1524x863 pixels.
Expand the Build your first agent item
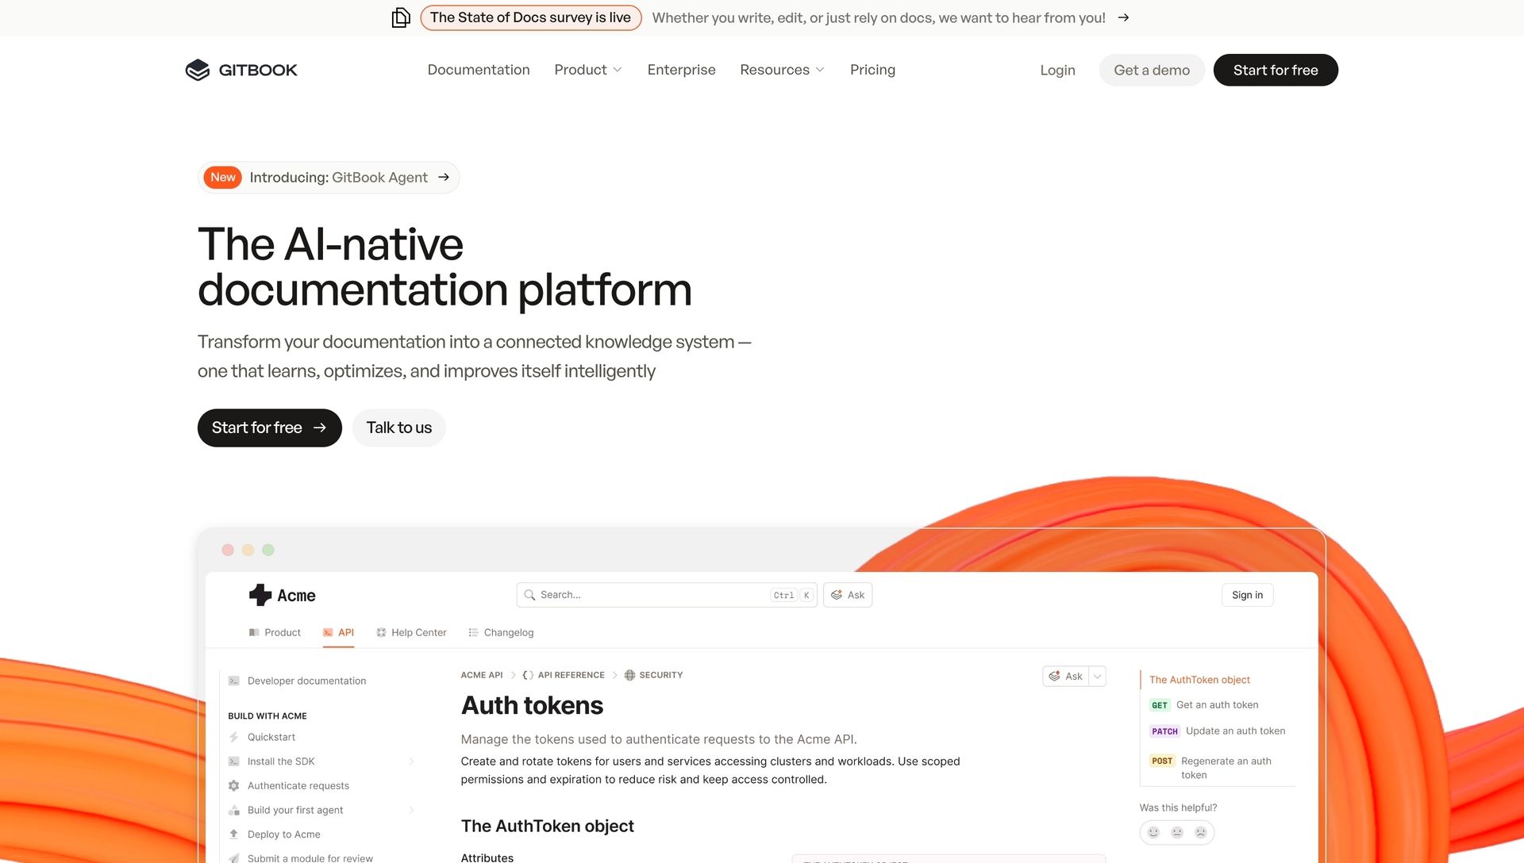[x=411, y=810]
